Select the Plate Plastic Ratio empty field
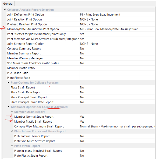Image resolution: width=157 pixels, height=161 pixels. [117, 78]
